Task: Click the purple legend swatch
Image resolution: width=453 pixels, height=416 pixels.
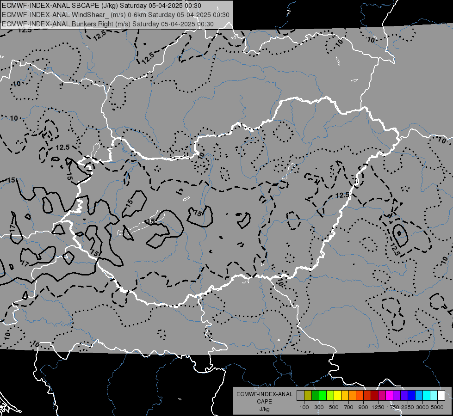Action: coord(397,395)
